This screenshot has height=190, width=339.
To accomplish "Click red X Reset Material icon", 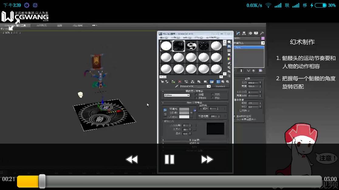I will pyautogui.click(x=180, y=82).
